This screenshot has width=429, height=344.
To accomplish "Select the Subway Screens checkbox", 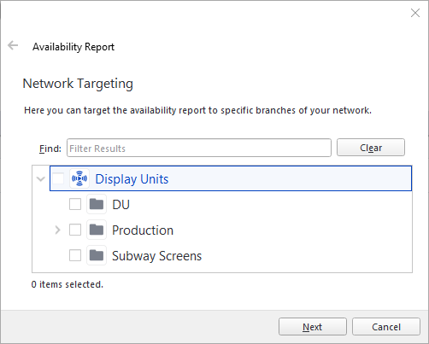I will pyautogui.click(x=75, y=255).
